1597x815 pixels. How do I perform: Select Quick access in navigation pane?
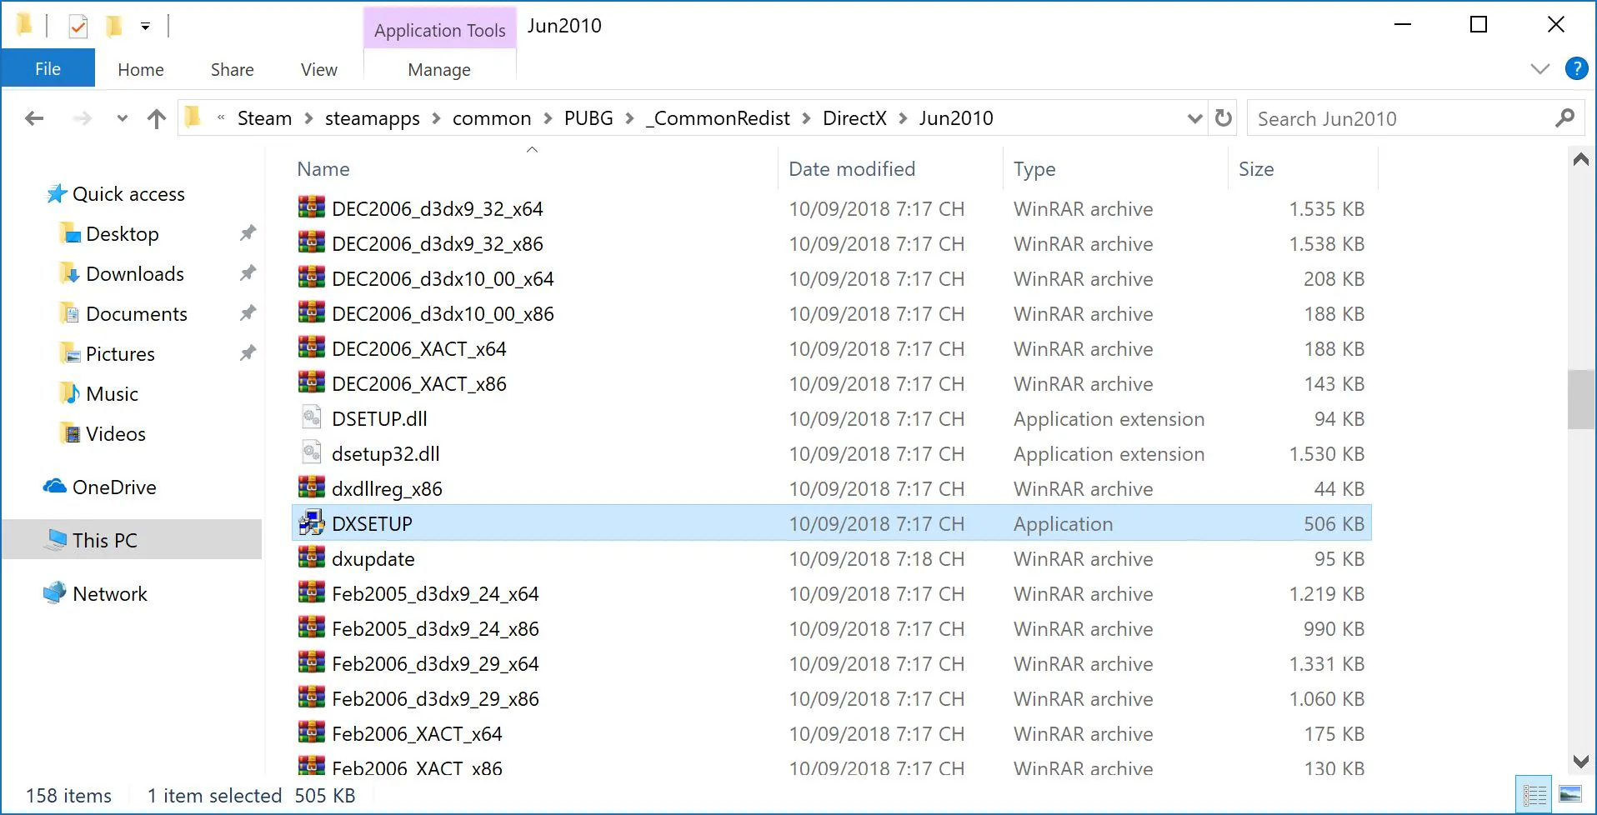pos(128,194)
